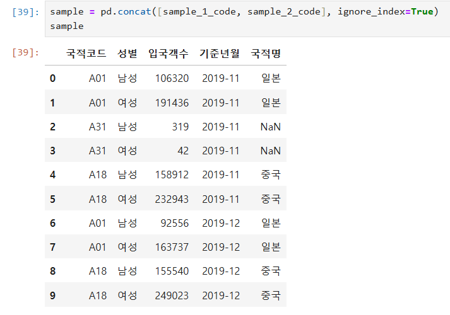Screen dimensions: 450x315
Task: Click the 국적명 column header
Action: [266, 54]
